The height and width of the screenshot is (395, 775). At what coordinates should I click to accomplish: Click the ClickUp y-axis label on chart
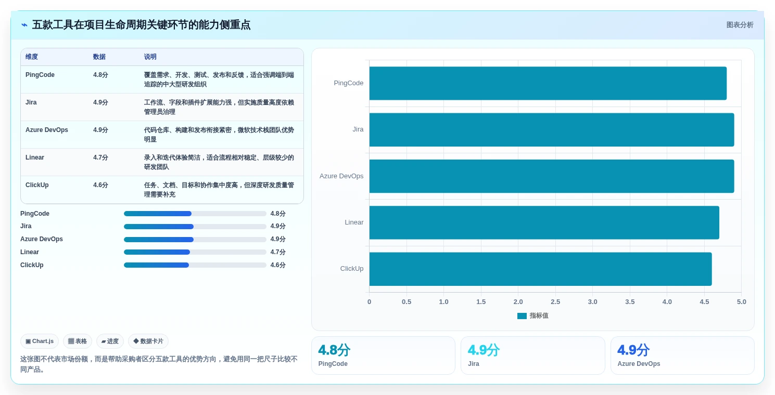(x=352, y=269)
